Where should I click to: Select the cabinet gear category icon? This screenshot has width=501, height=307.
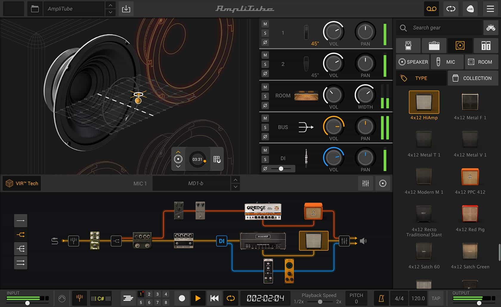coord(460,46)
